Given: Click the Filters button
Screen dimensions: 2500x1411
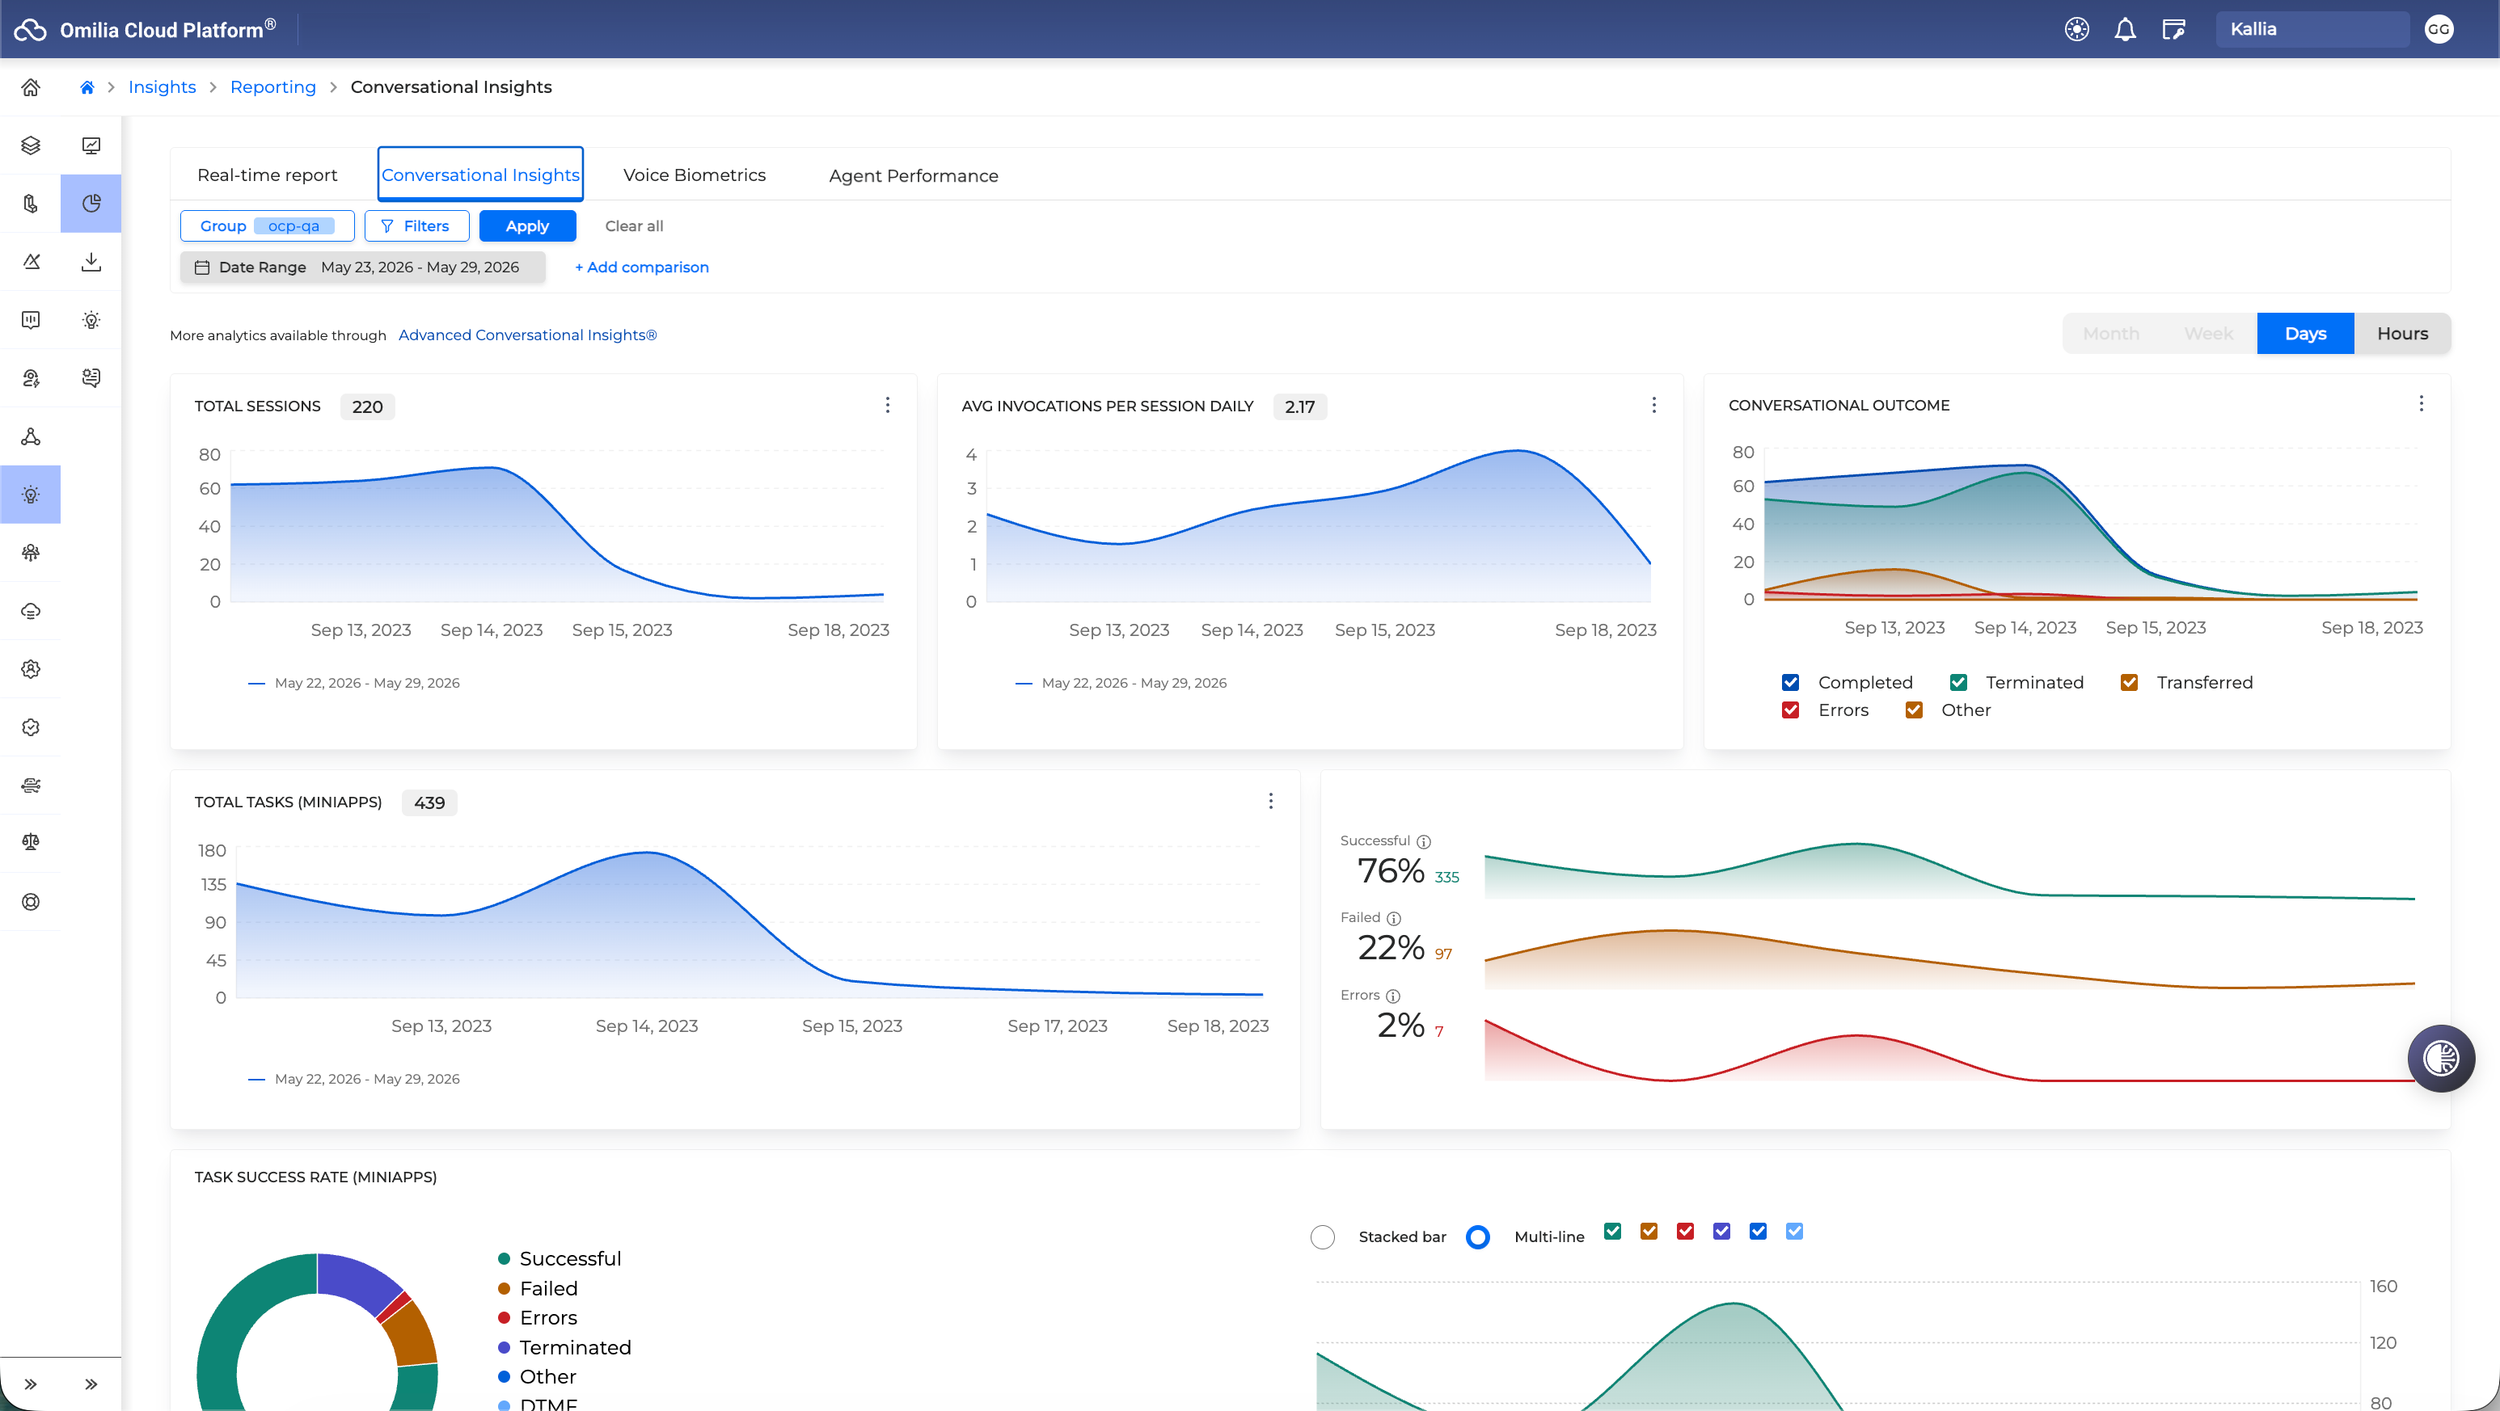Looking at the screenshot, I should click(416, 226).
